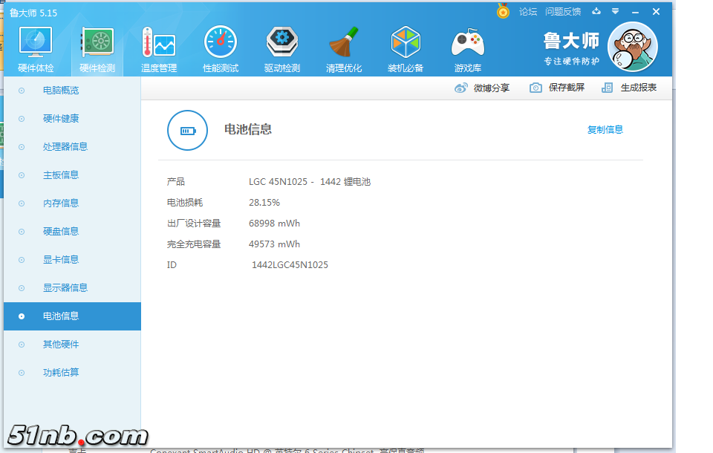Viewport: 713px width, 453px height.
Task: Open 硬盘信息 in the sidebar
Action: click(61, 232)
